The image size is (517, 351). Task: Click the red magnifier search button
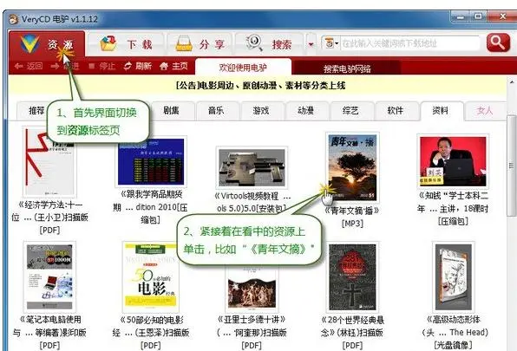point(498,42)
